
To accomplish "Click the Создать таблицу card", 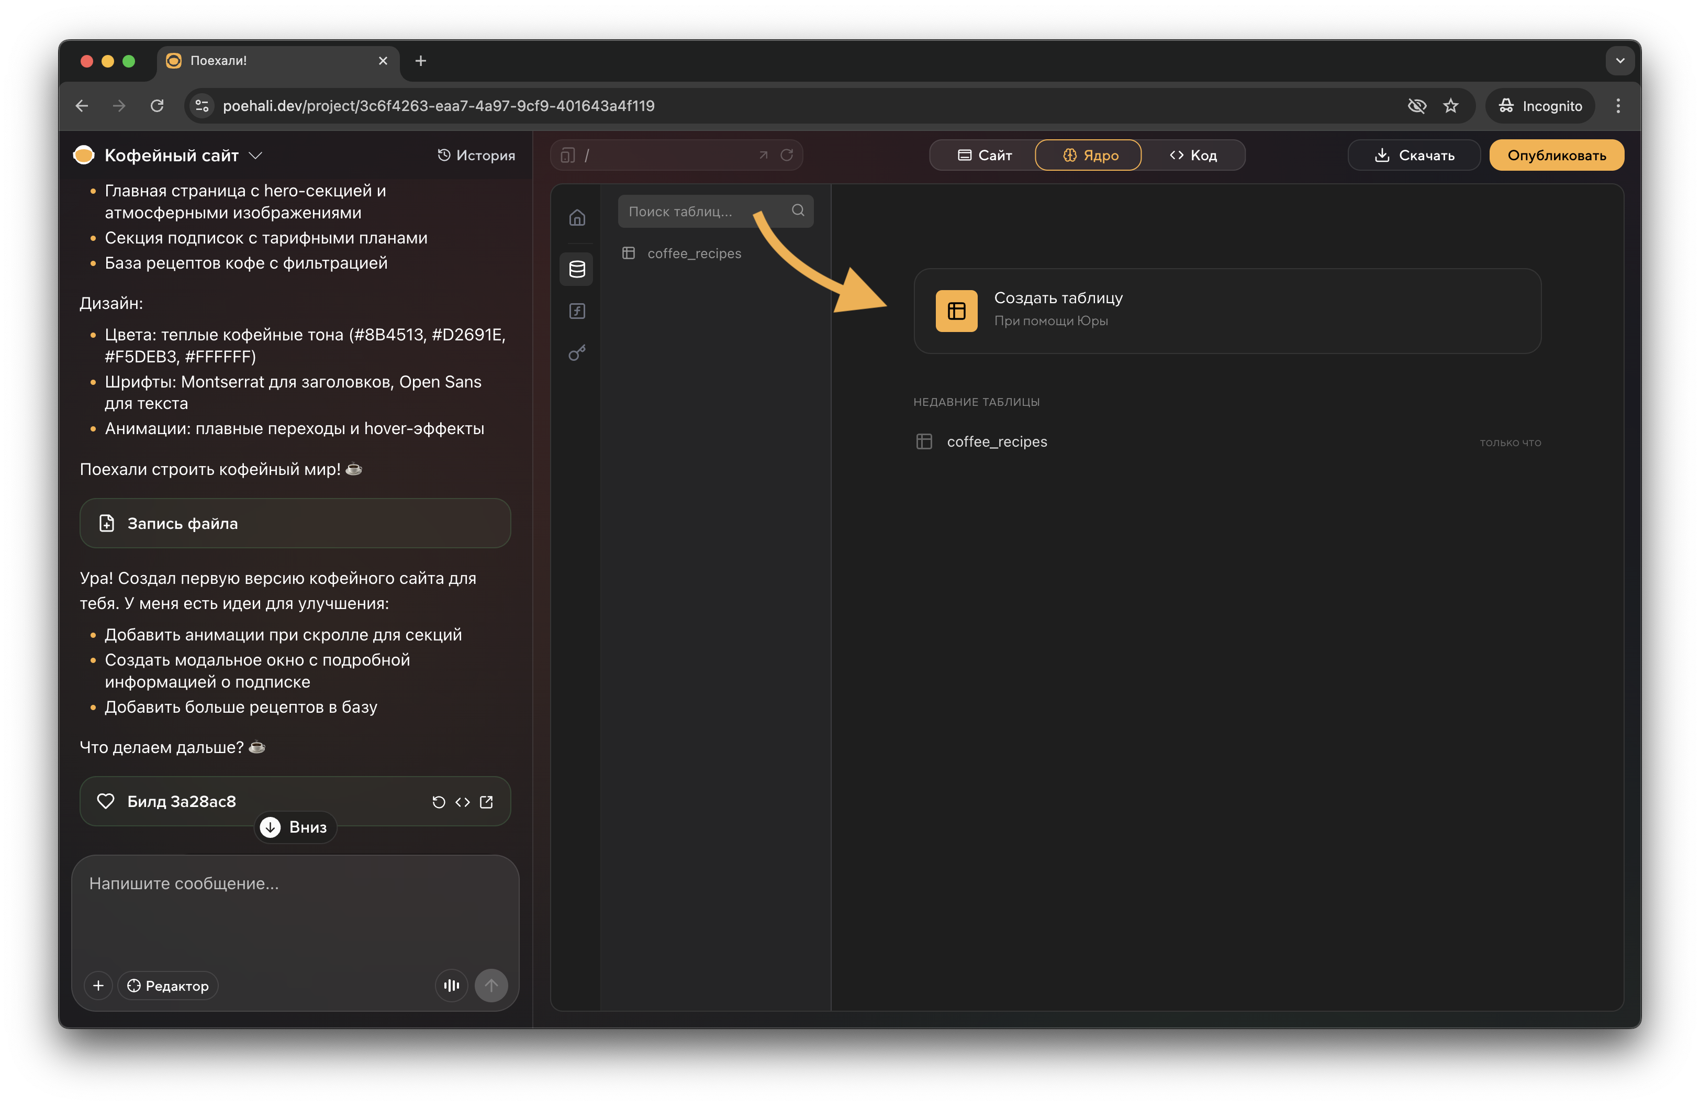I will [x=1226, y=311].
